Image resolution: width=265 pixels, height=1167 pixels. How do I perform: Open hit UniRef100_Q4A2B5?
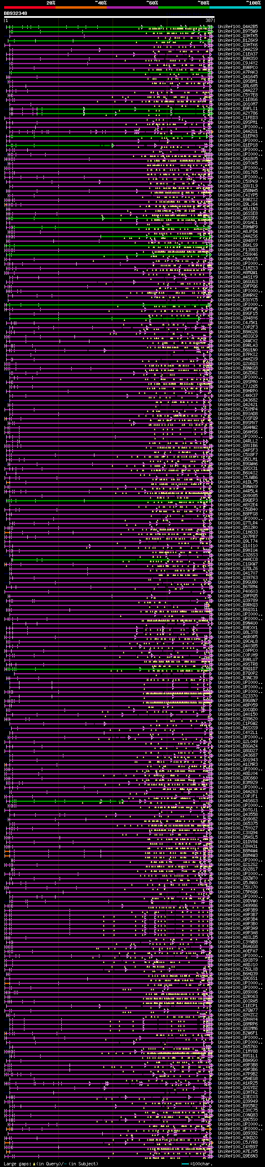point(238,27)
